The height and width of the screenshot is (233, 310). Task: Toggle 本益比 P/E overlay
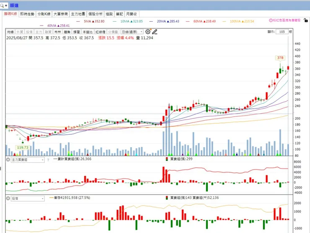click(88, 32)
